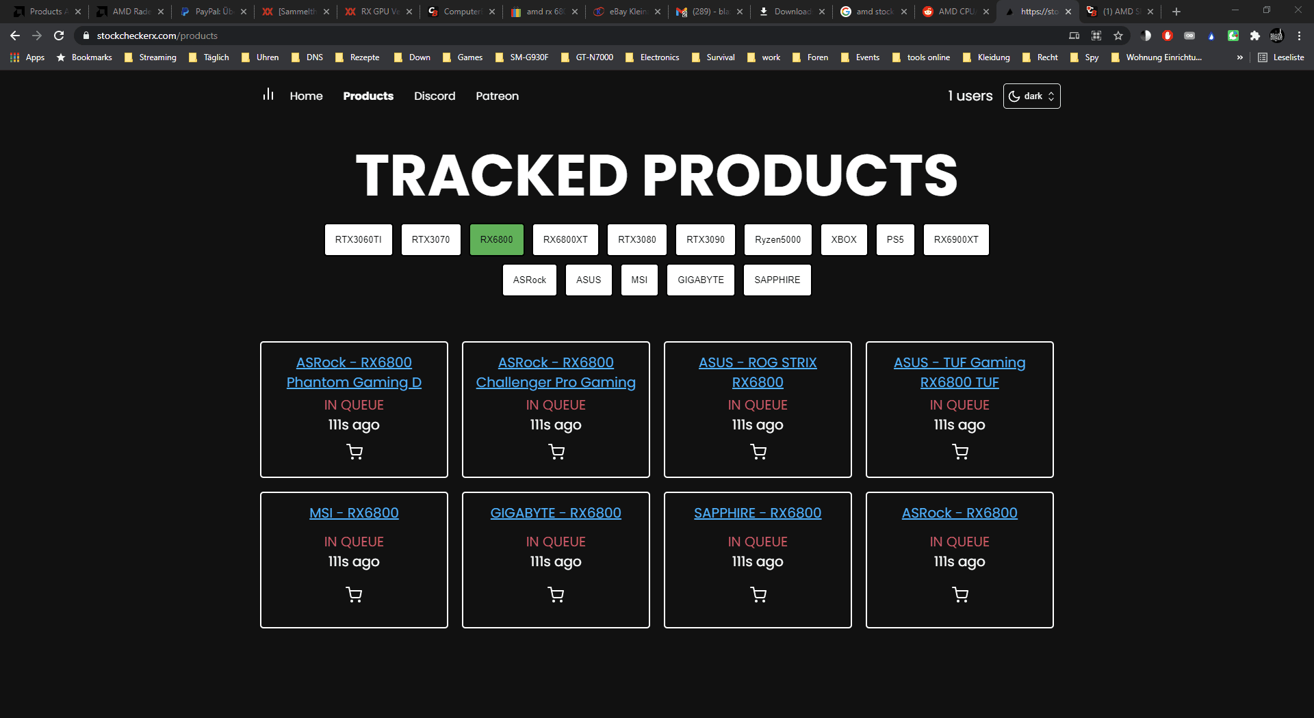Filter products by XBOX
This screenshot has height=718, width=1314.
coord(844,239)
